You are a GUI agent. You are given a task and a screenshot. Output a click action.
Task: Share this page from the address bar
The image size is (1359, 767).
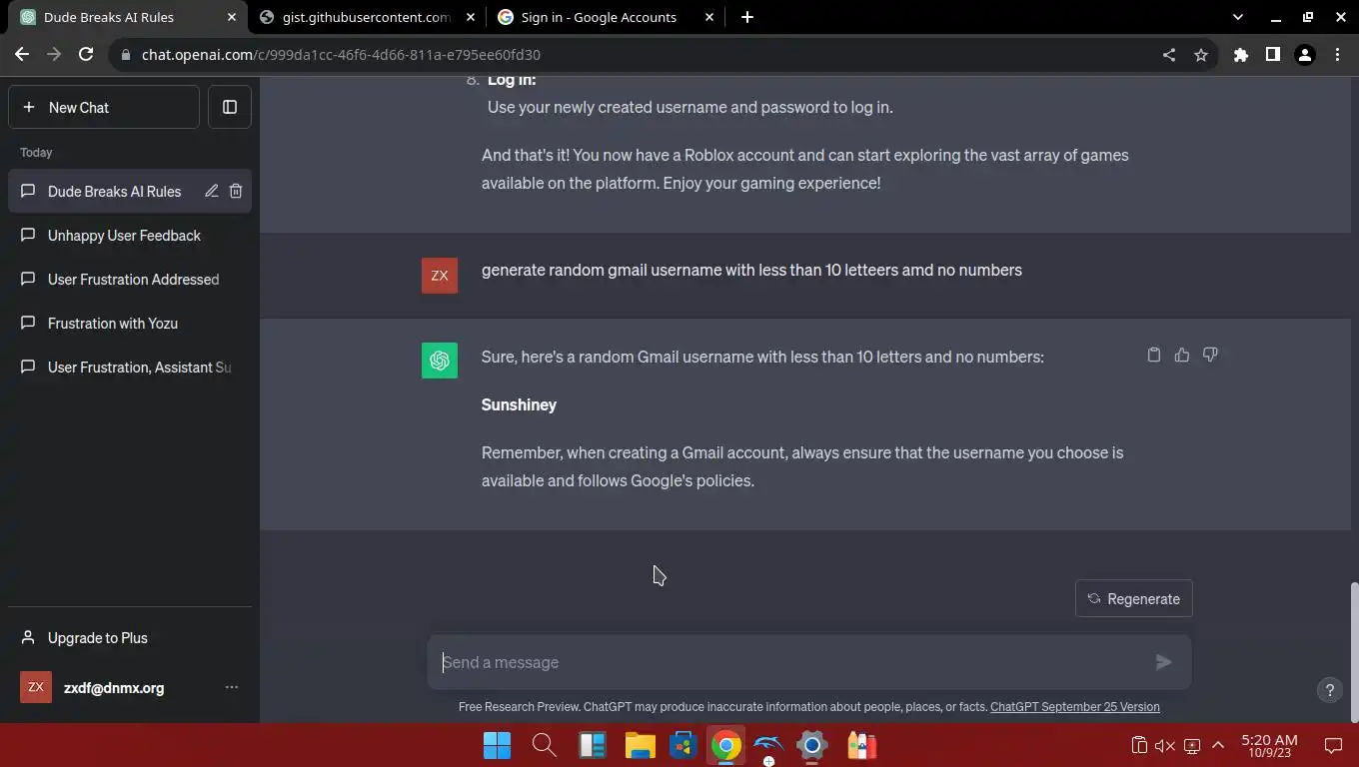click(x=1169, y=55)
